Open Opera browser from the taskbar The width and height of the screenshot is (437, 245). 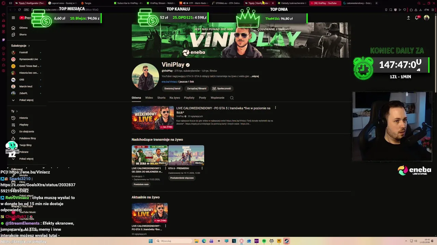[x=241, y=241]
